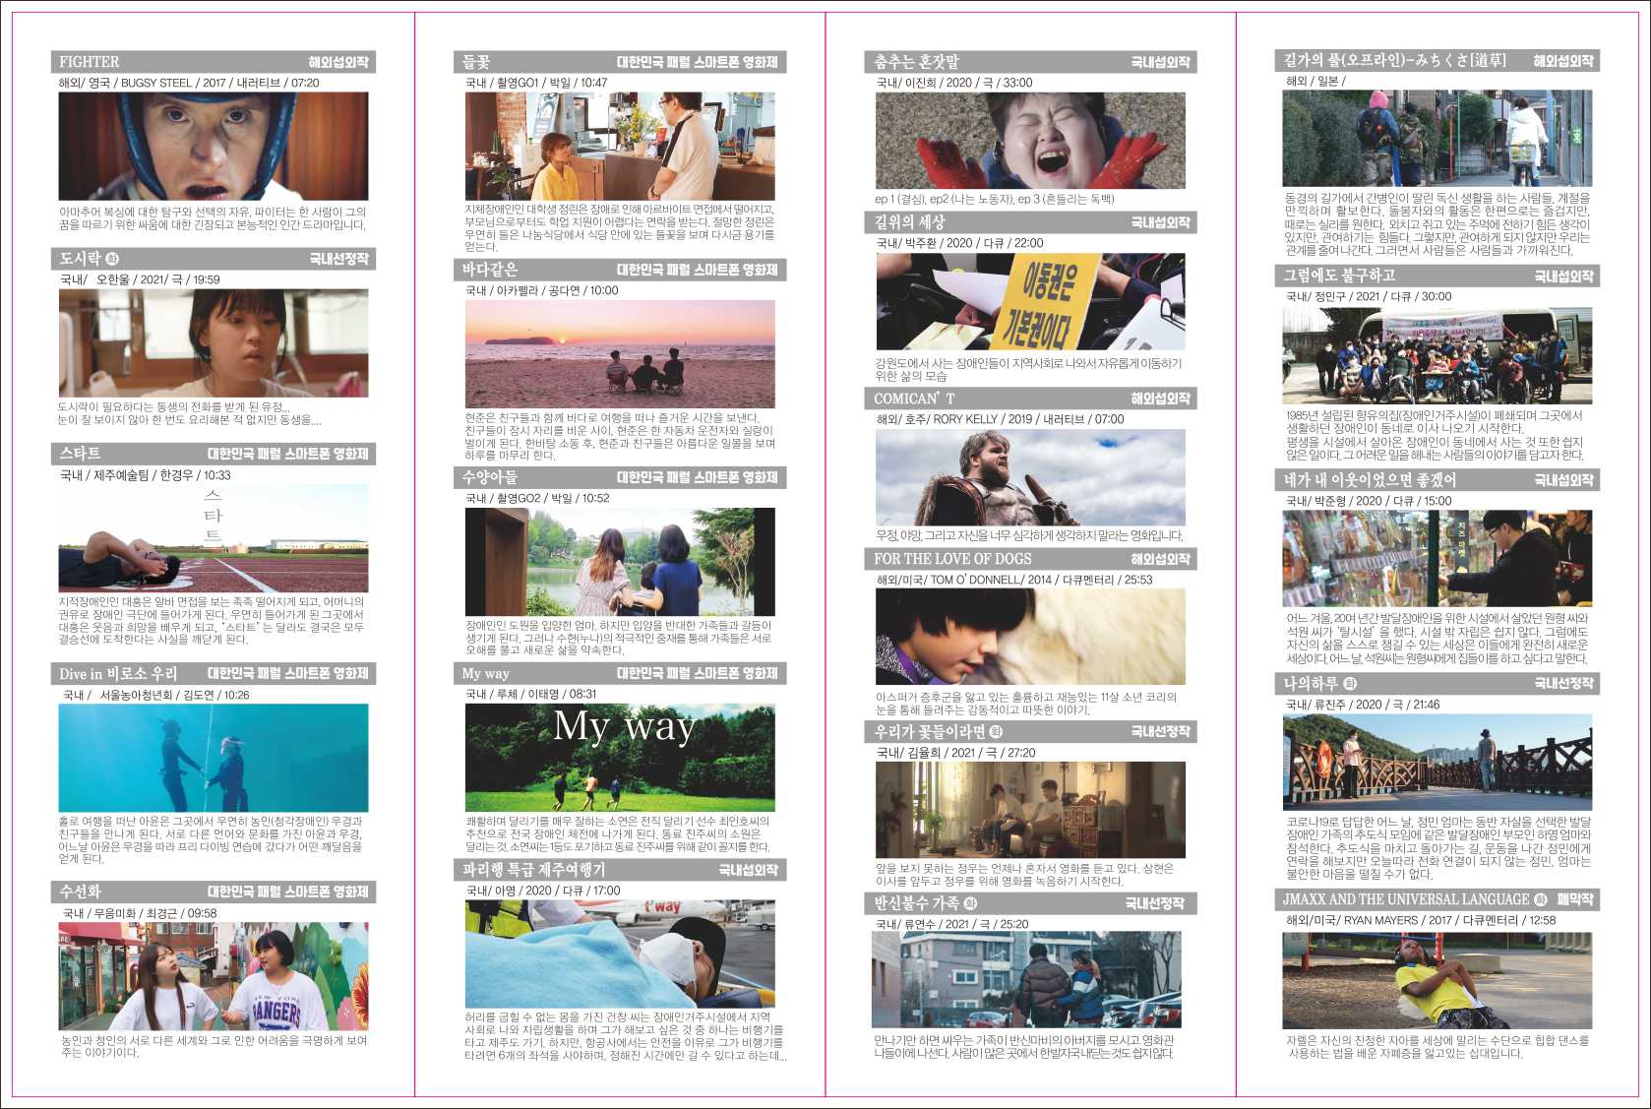Click the COMICAN'T viking costume thumbnail
Screen dimensions: 1651x1109
point(1030,477)
